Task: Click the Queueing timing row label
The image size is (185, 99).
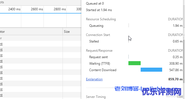Action: coord(96,26)
